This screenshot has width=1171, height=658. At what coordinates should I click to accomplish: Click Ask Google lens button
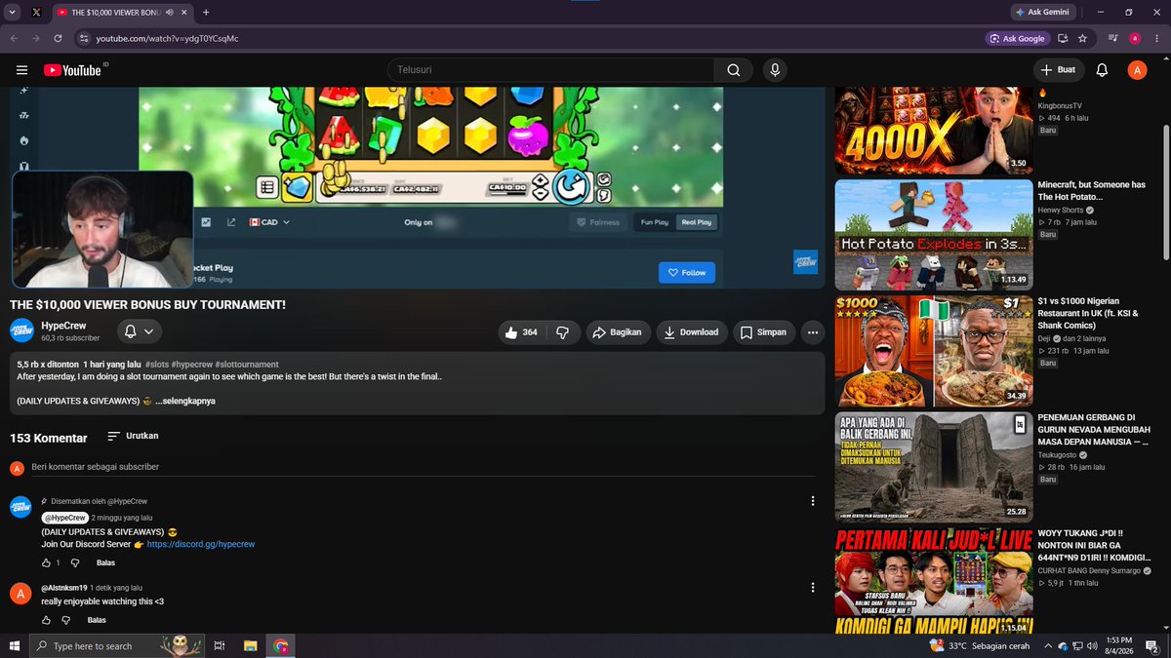(1017, 39)
